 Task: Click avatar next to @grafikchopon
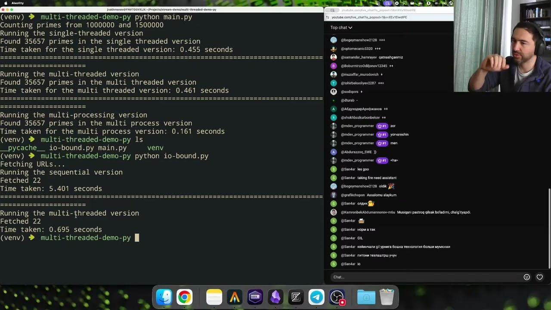(x=333, y=195)
